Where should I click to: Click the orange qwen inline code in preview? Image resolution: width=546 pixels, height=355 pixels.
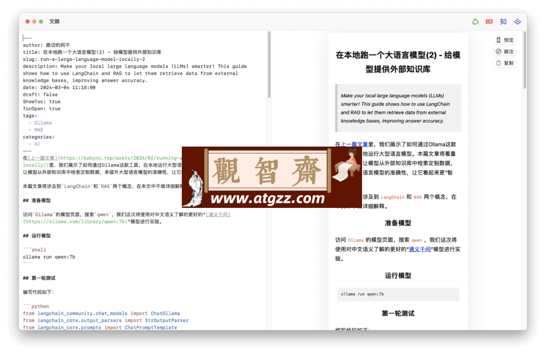416,240
